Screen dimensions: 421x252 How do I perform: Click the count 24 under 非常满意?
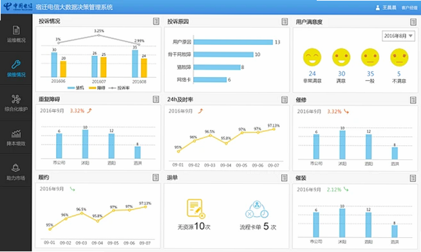pyautogui.click(x=312, y=74)
